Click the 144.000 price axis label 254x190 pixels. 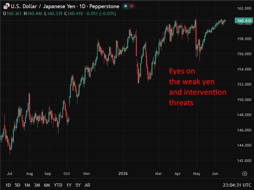tap(244, 145)
